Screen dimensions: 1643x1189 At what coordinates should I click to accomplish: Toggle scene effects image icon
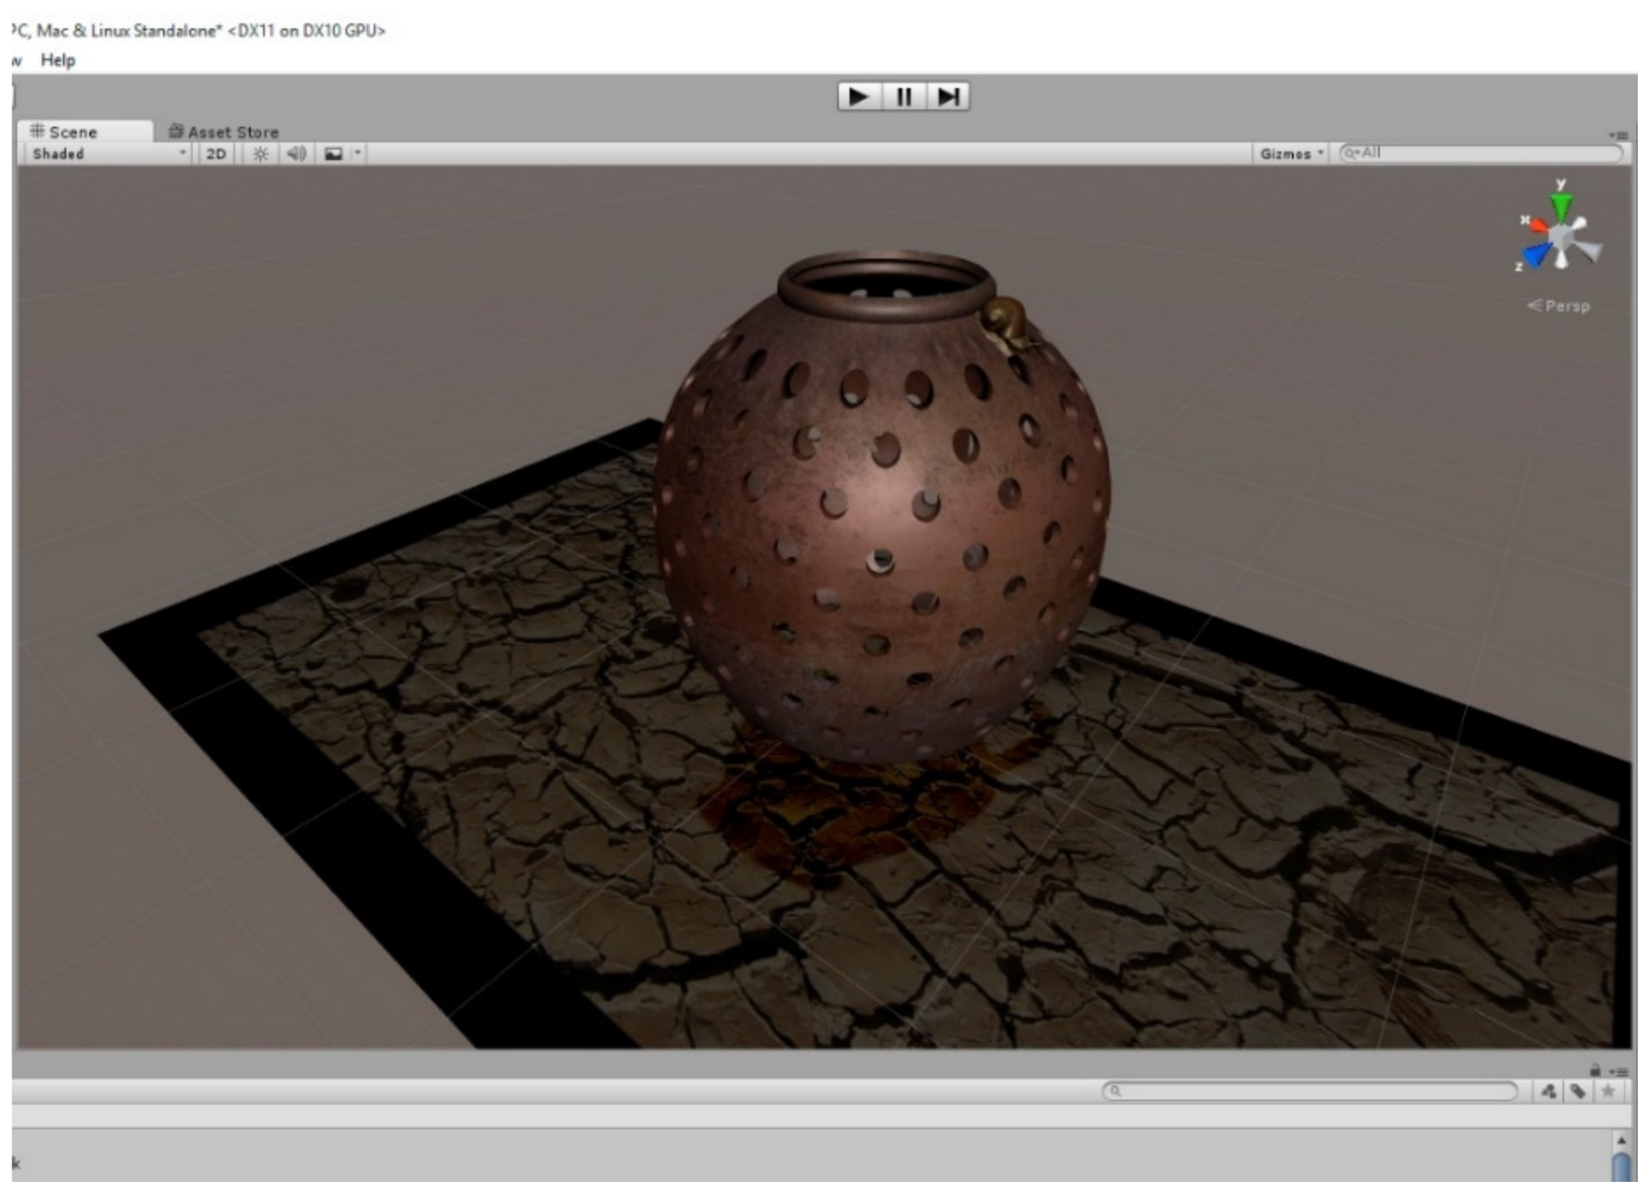(x=333, y=154)
